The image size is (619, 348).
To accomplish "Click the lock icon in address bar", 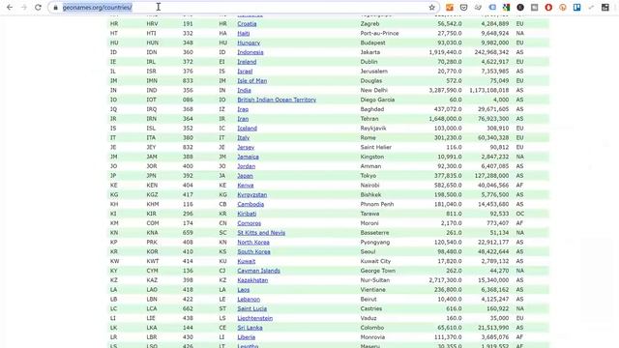I will click(x=56, y=8).
